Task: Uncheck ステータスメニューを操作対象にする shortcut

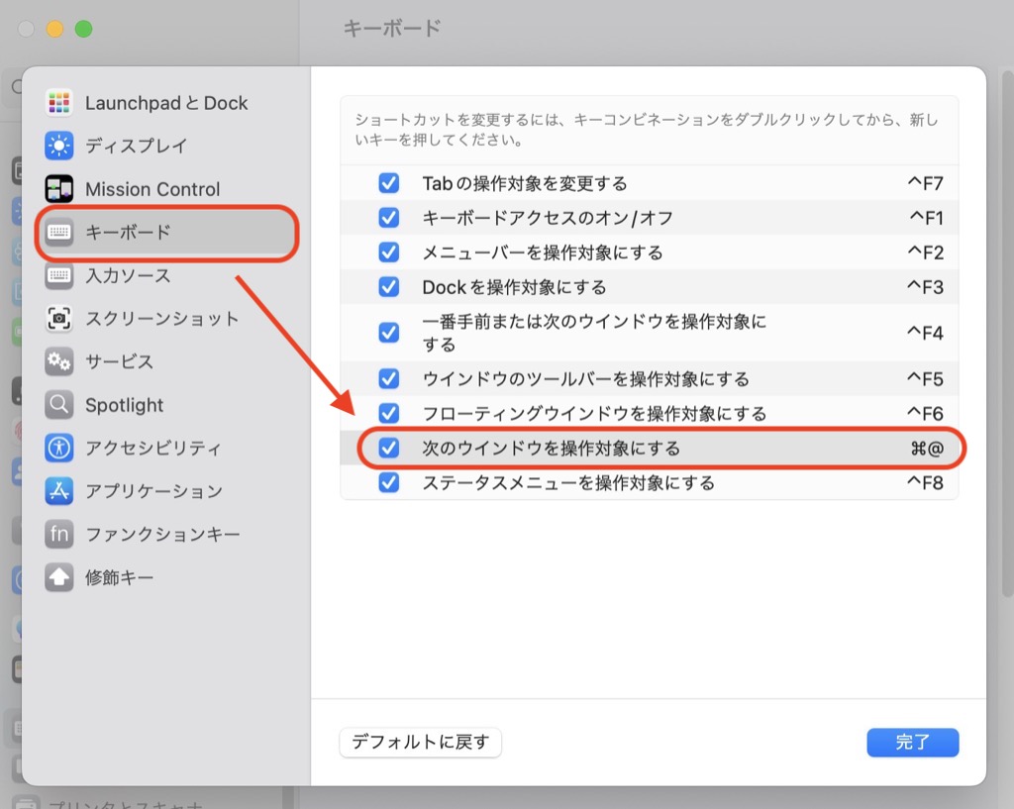Action: coord(388,483)
